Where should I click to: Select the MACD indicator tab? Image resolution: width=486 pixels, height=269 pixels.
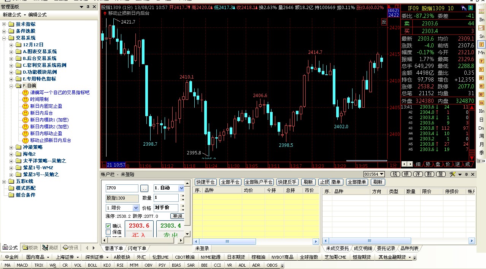(22, 265)
